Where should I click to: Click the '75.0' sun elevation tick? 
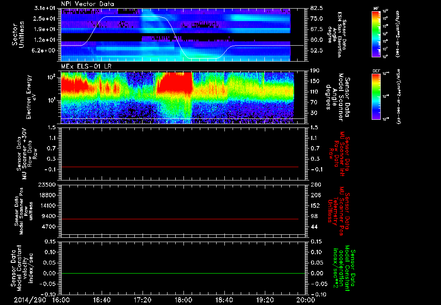[317, 19]
